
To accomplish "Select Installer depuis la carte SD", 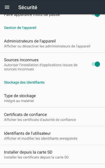I will 53,154.
